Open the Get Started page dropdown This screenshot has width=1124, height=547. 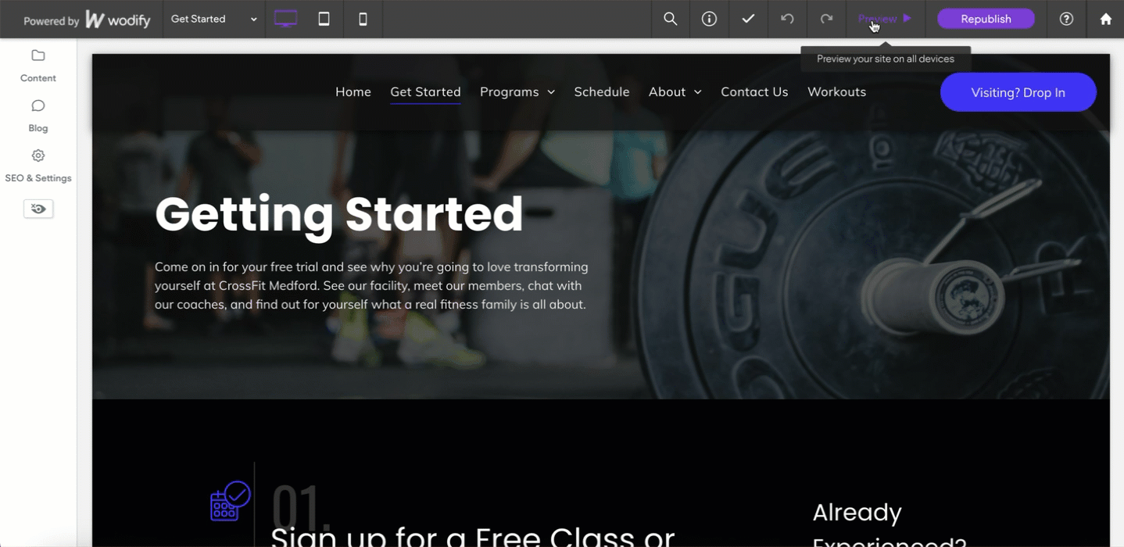(x=214, y=19)
